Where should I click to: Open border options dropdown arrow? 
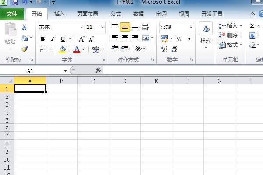click(50, 49)
